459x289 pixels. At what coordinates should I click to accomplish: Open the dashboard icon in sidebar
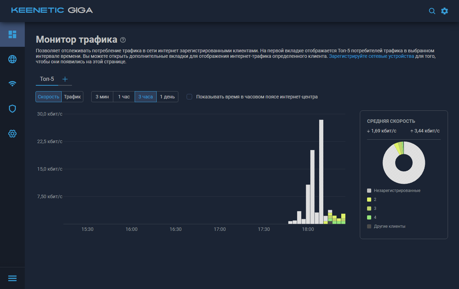12,34
